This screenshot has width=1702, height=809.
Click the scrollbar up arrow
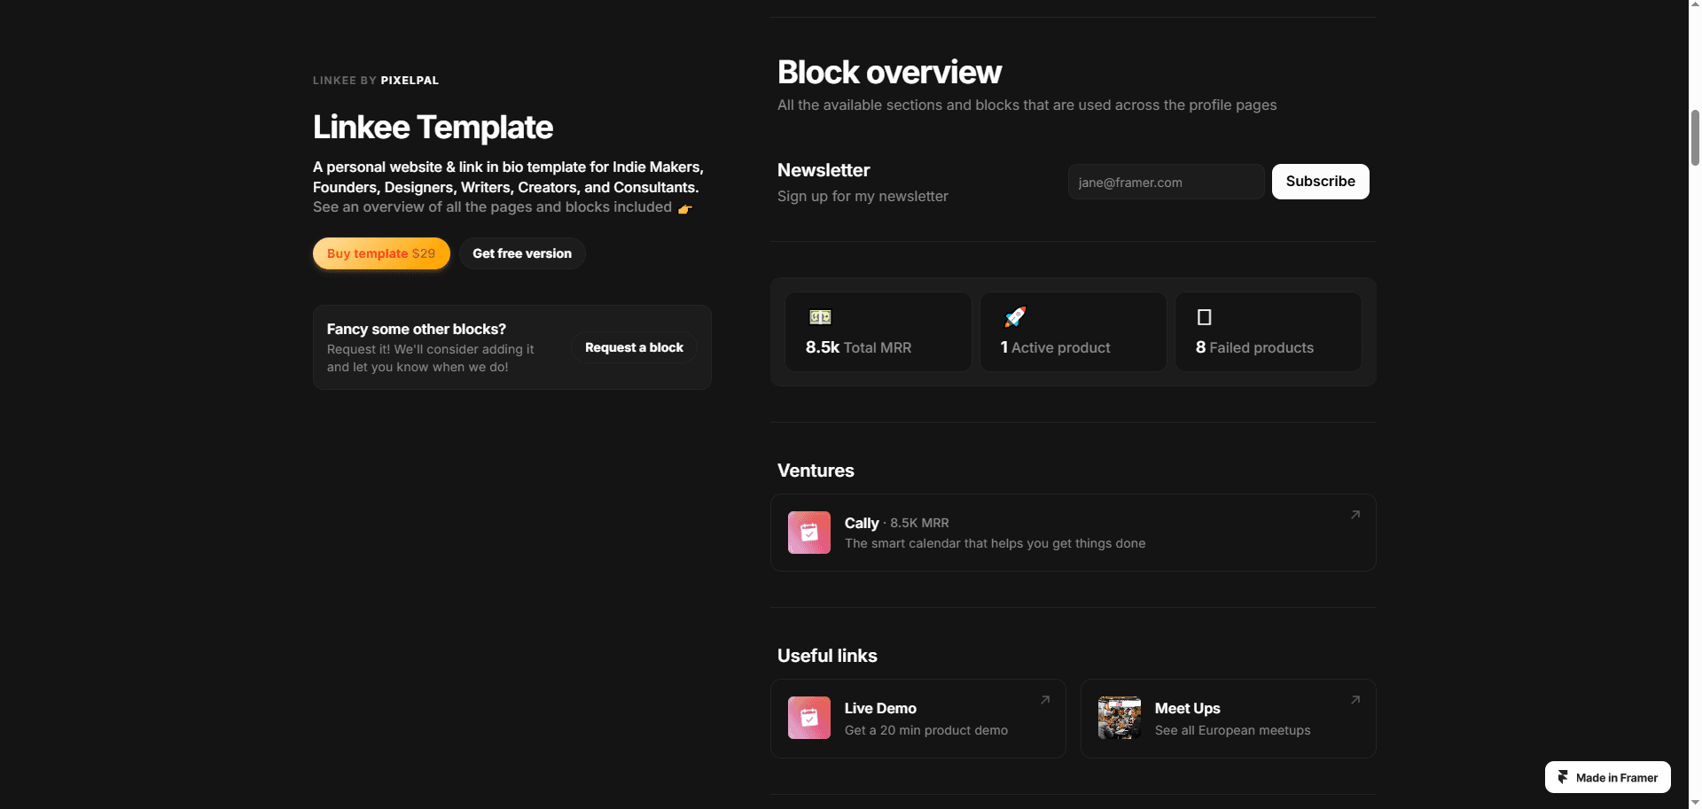click(x=1695, y=5)
